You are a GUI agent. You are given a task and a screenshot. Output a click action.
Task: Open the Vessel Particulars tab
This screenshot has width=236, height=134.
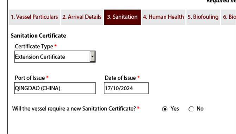point(34,17)
